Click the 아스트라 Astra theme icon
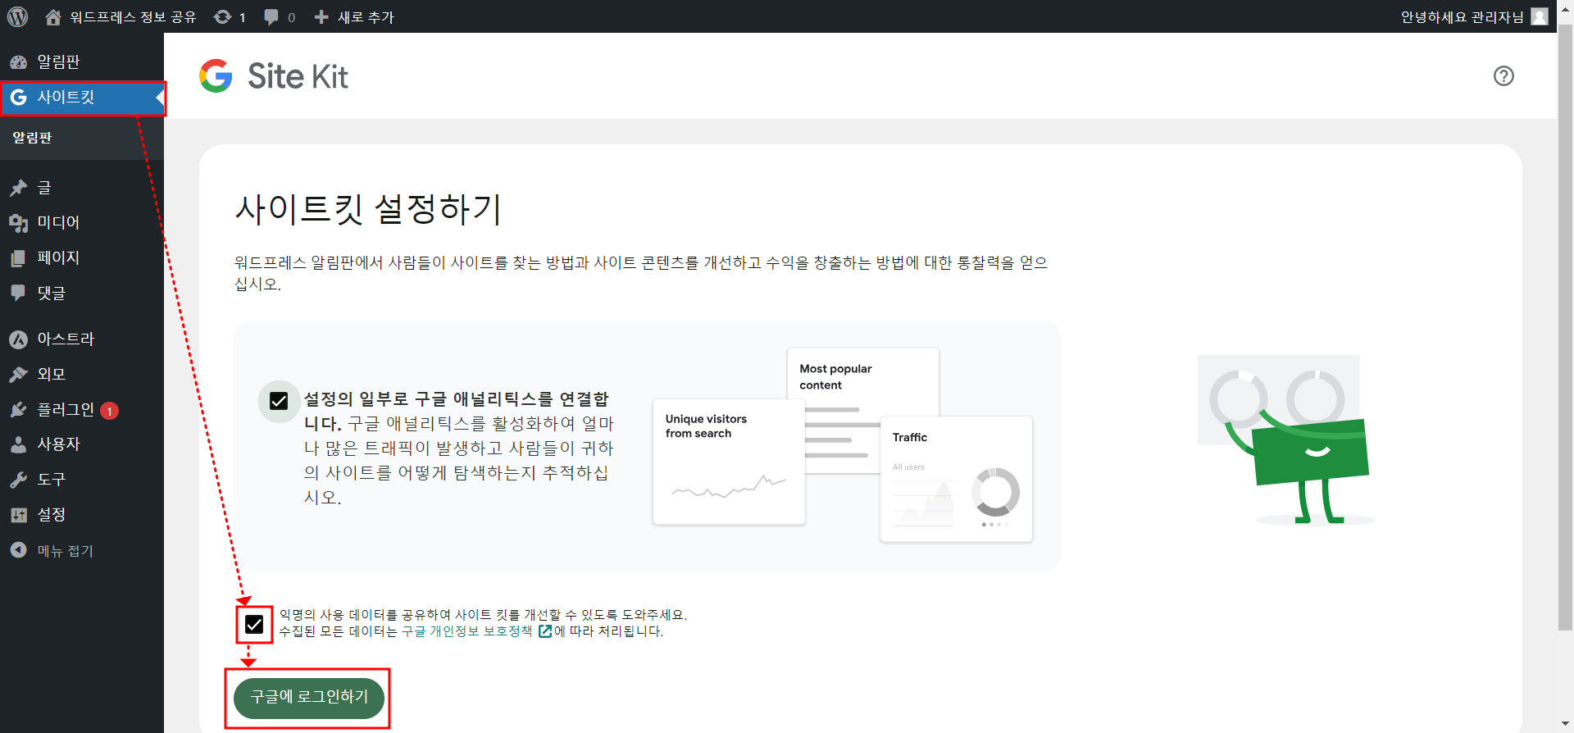Viewport: 1574px width, 733px height. tap(18, 339)
